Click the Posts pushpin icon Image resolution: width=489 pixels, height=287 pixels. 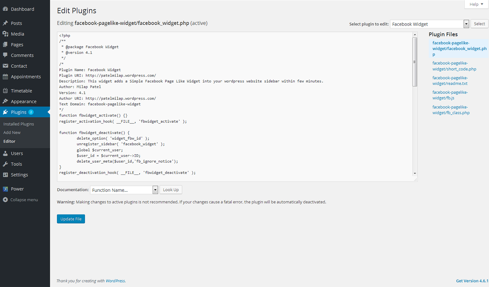click(x=6, y=23)
